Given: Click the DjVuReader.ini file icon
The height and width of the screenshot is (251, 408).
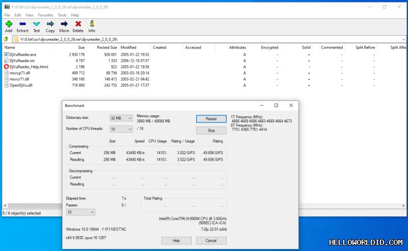Looking at the screenshot, I should pyautogui.click(x=7, y=61).
